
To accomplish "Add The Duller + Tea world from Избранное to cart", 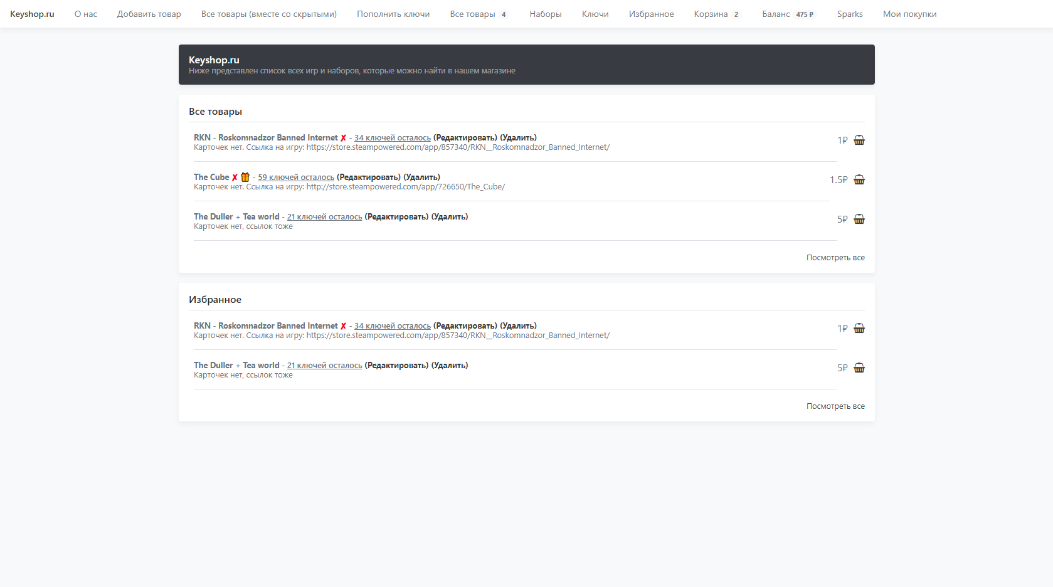I will [859, 368].
